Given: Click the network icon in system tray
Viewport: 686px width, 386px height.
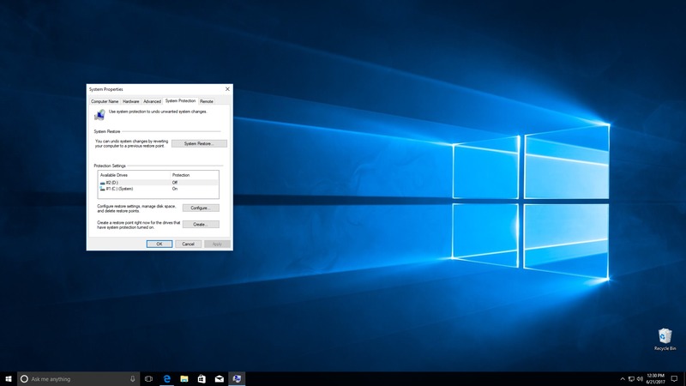Looking at the screenshot, I should point(631,378).
